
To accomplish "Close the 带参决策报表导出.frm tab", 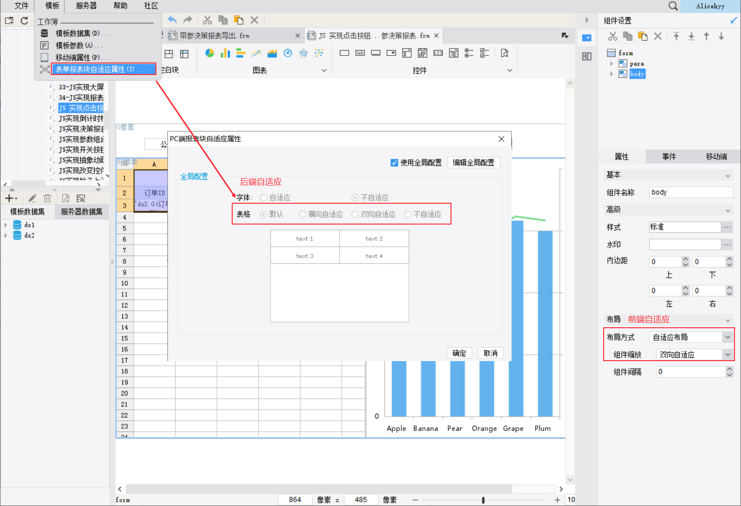I will click(x=297, y=36).
